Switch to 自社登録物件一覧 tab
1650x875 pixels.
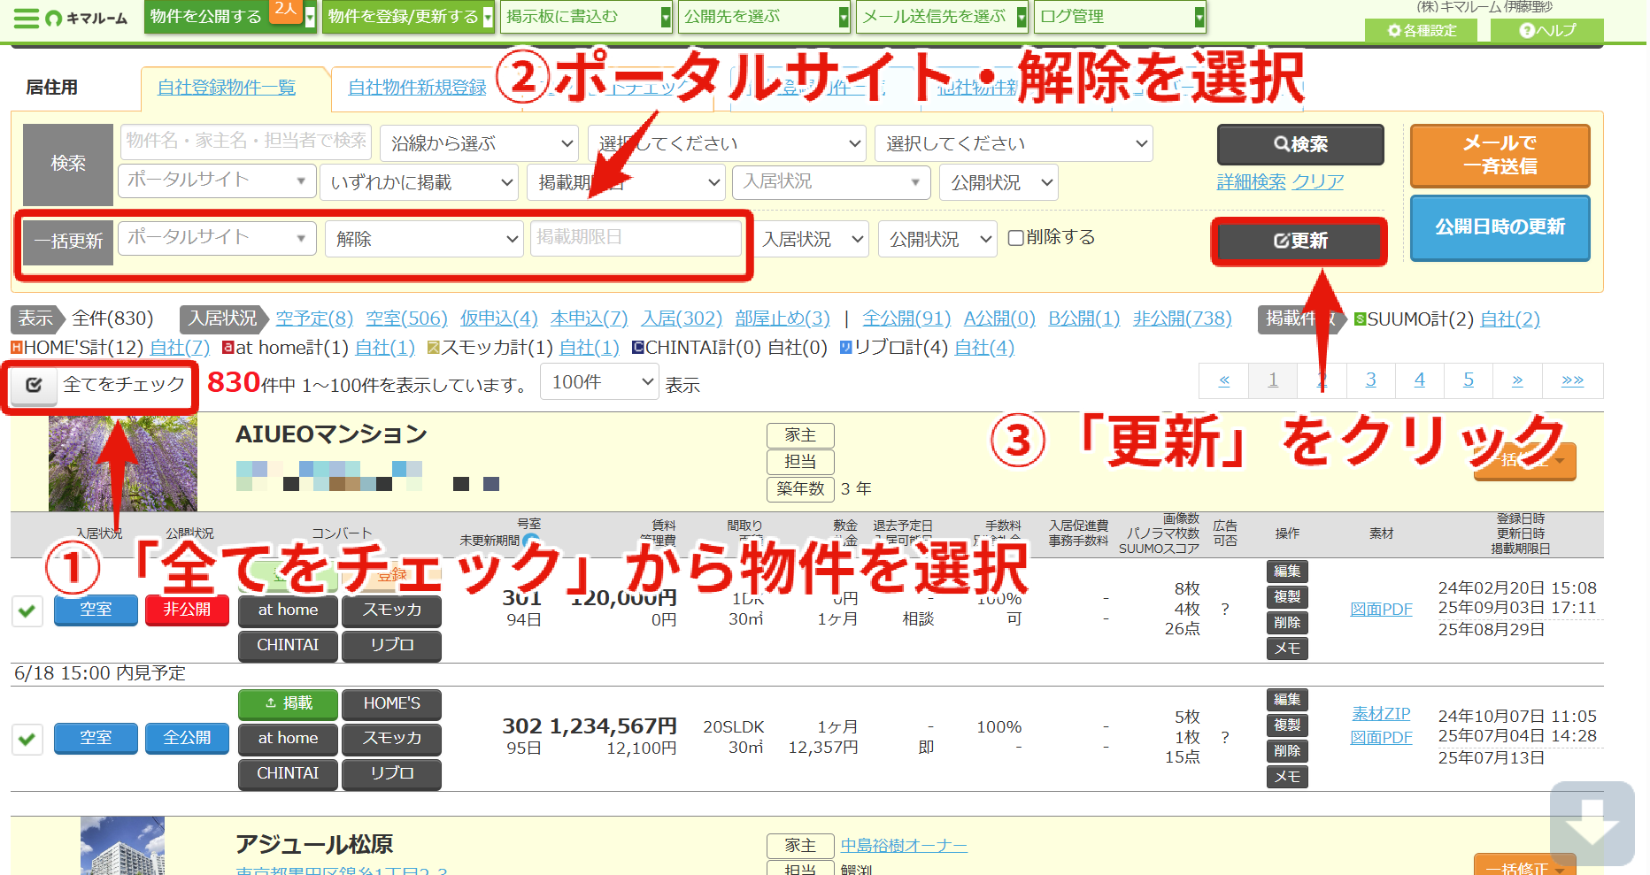[x=227, y=88]
